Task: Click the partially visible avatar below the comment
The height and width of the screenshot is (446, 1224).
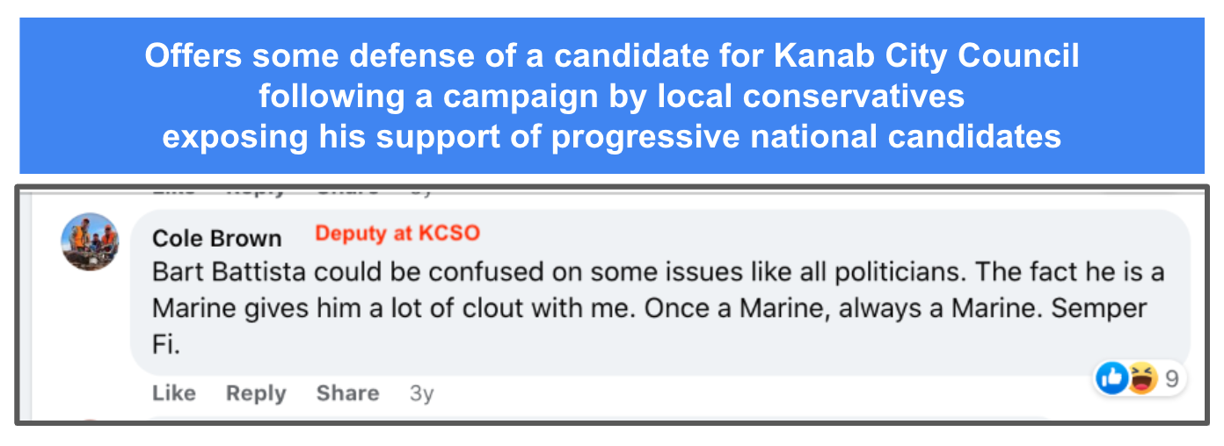Action: pyautogui.click(x=90, y=421)
